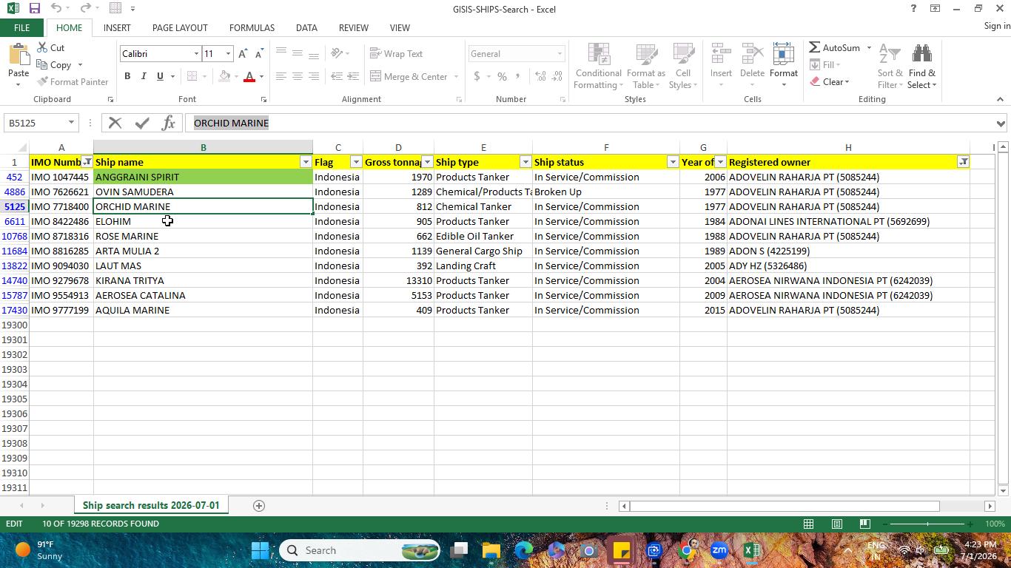Select Normal view in status bar
1011x568 pixels.
808,524
